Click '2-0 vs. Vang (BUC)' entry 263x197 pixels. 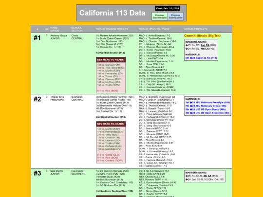(108, 135)
